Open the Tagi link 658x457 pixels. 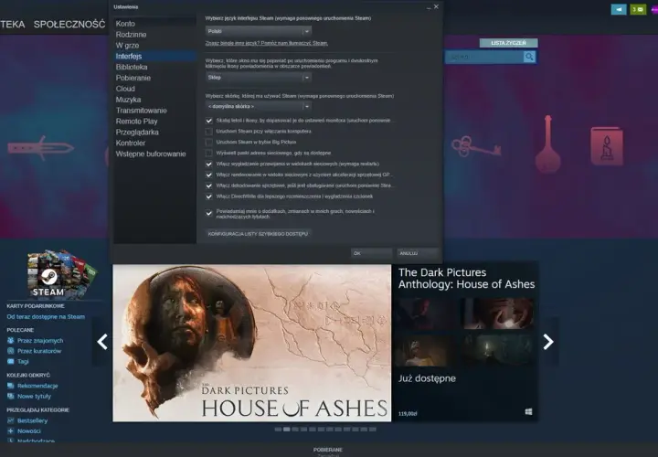click(23, 361)
